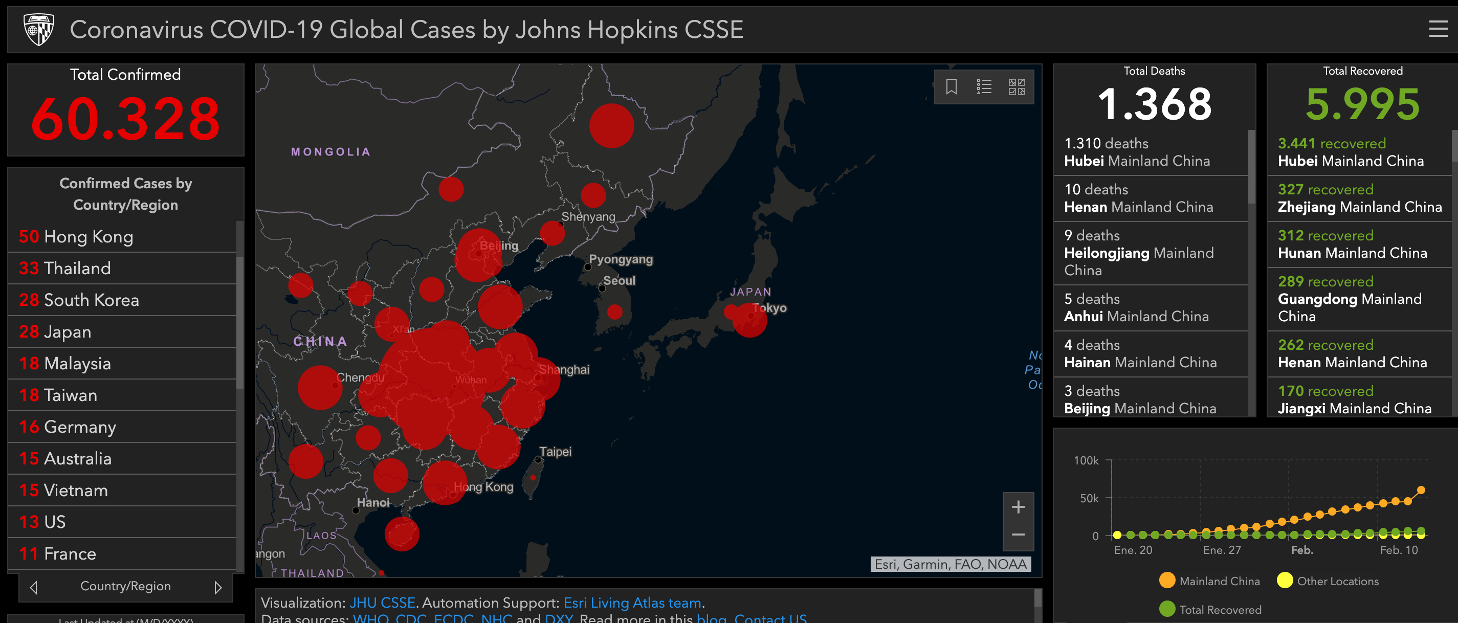Image resolution: width=1458 pixels, height=623 pixels.
Task: Open the Esri Living Atlas team link
Action: click(632, 603)
